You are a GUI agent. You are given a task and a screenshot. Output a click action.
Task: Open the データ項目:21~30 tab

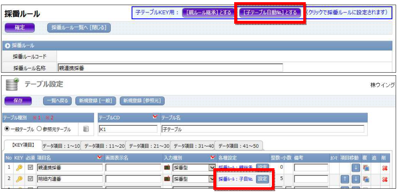tap(149, 146)
